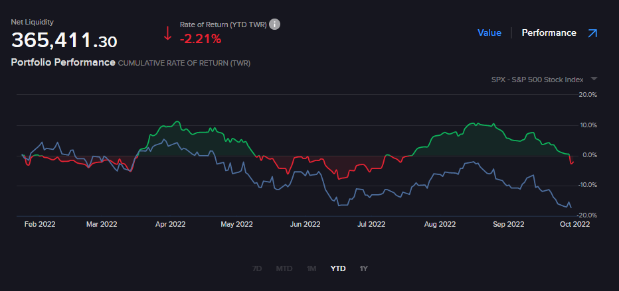The height and width of the screenshot is (291, 619).
Task: Select the Performance tab
Action: tap(549, 32)
